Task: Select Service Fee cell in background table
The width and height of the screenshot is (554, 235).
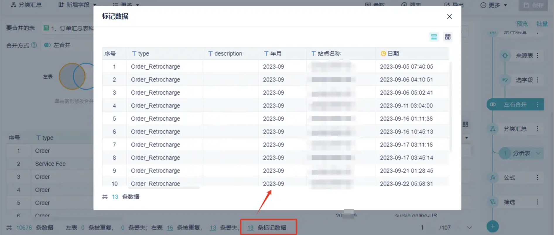Action: tap(50, 164)
